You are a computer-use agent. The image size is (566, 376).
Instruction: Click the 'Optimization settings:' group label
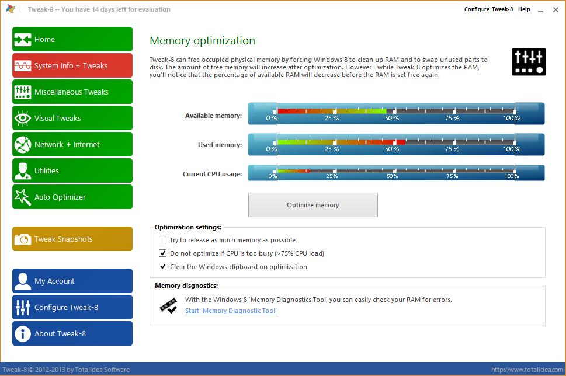(188, 227)
